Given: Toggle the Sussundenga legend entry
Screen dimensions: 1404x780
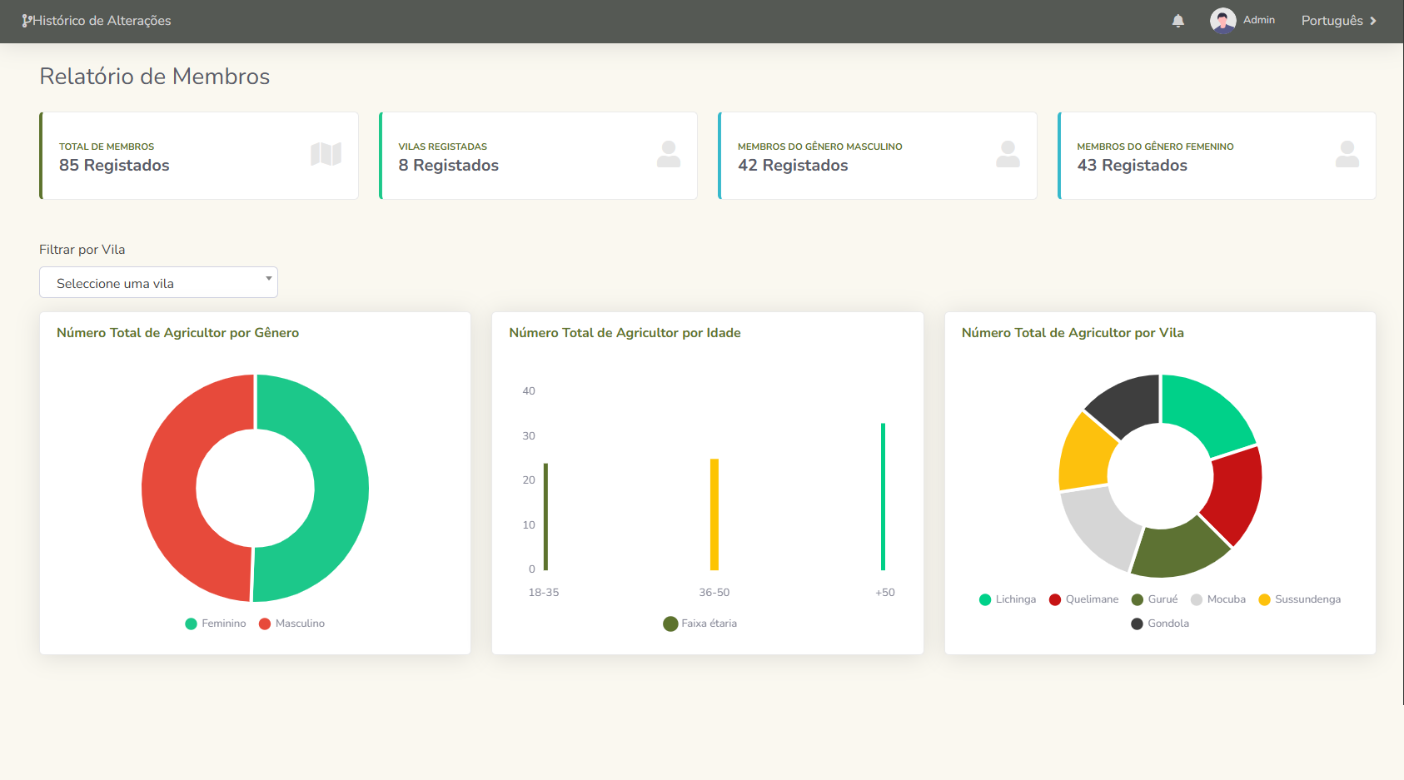Looking at the screenshot, I should (1299, 599).
